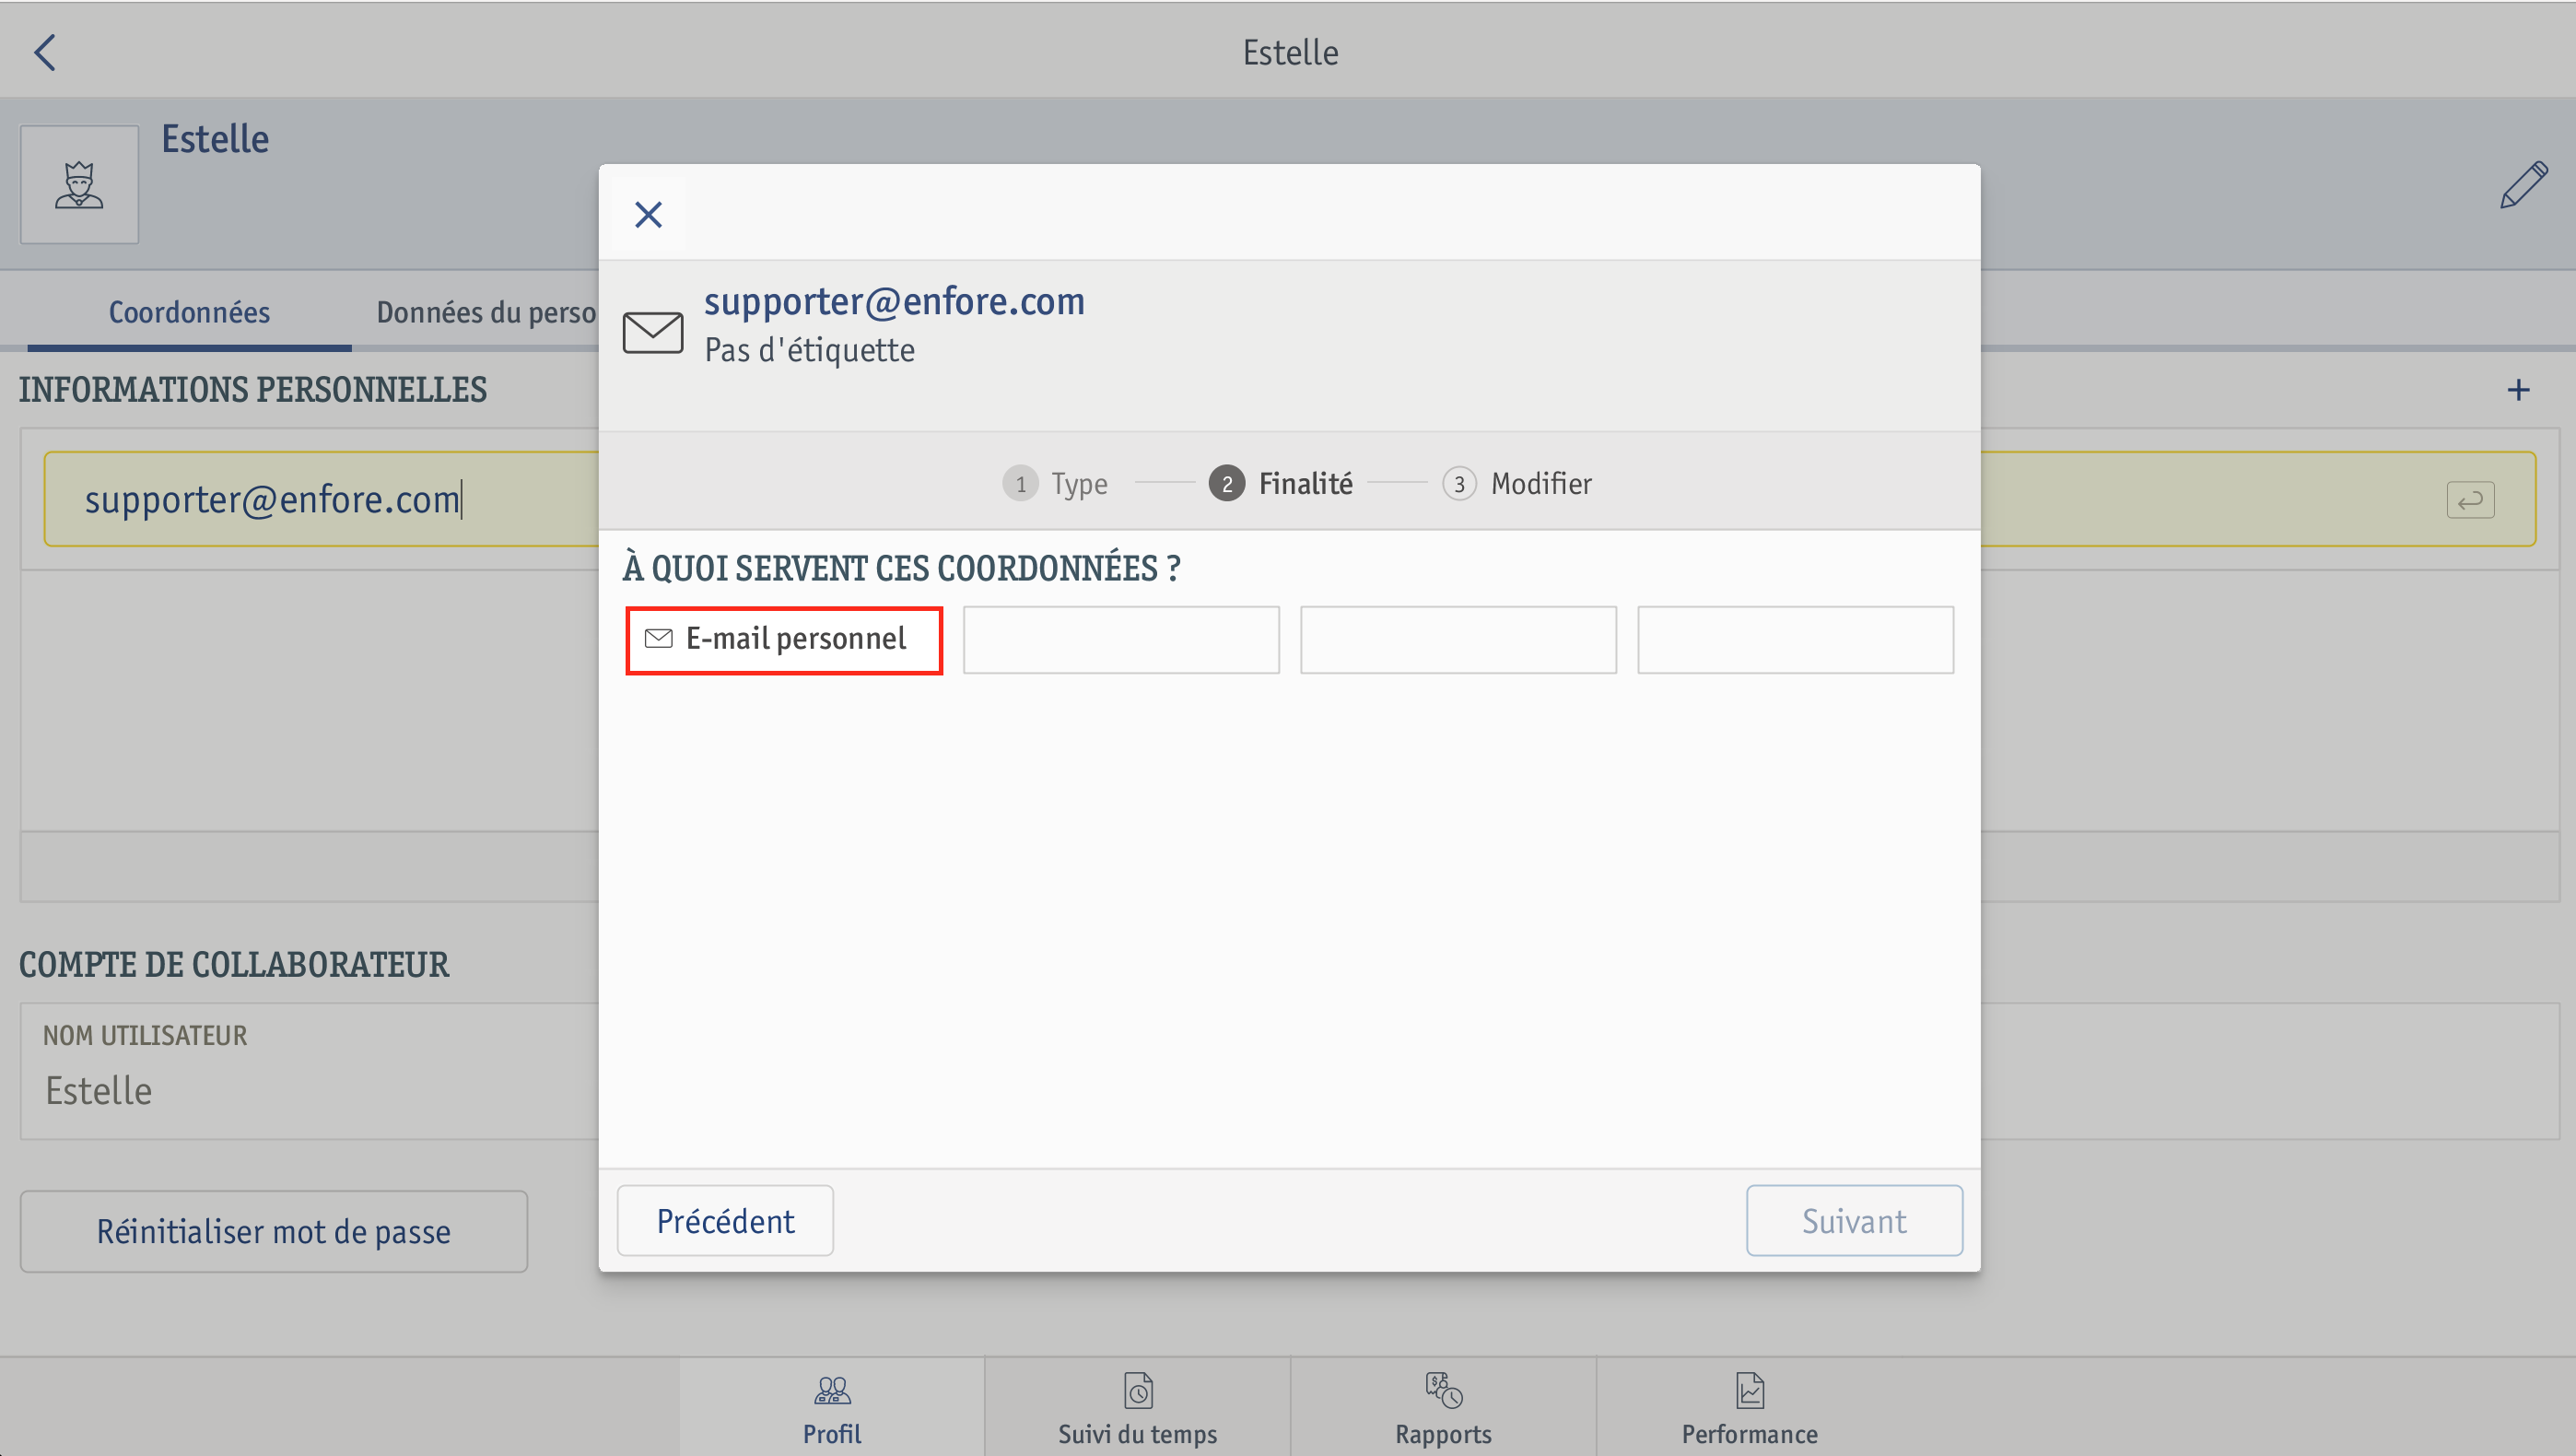Click the Pas d'étiquette label
This screenshot has height=1456, width=2576.
tap(809, 350)
